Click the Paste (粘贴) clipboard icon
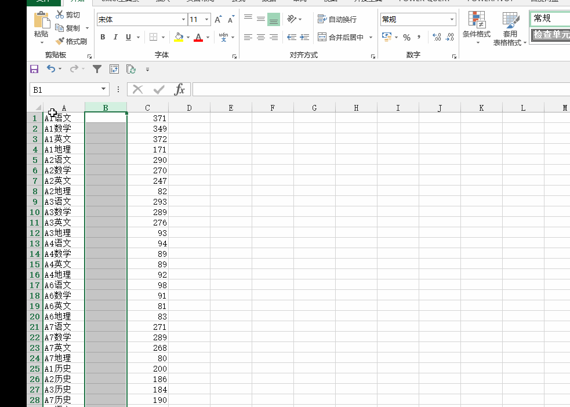The width and height of the screenshot is (570, 407). click(x=41, y=20)
